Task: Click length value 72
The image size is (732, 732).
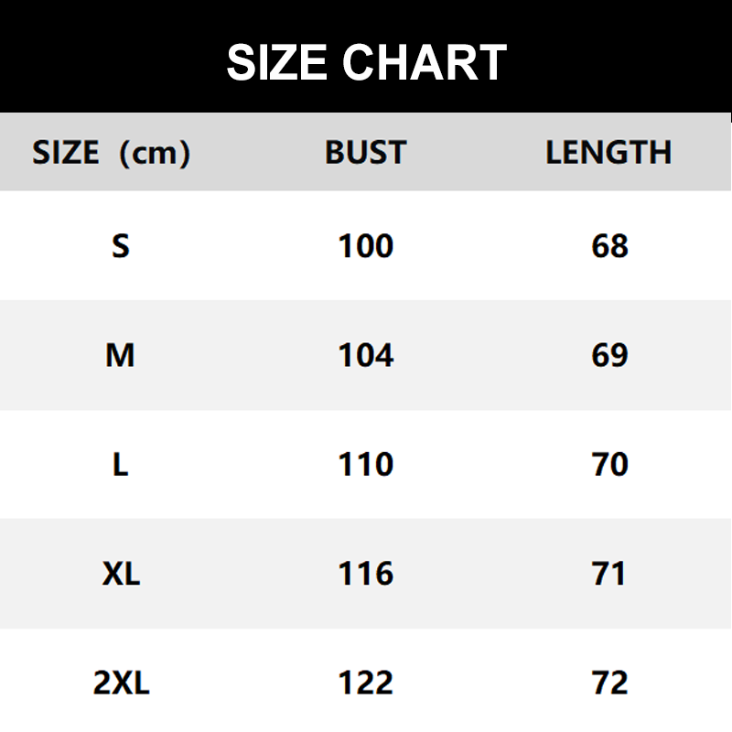Action: (x=609, y=683)
